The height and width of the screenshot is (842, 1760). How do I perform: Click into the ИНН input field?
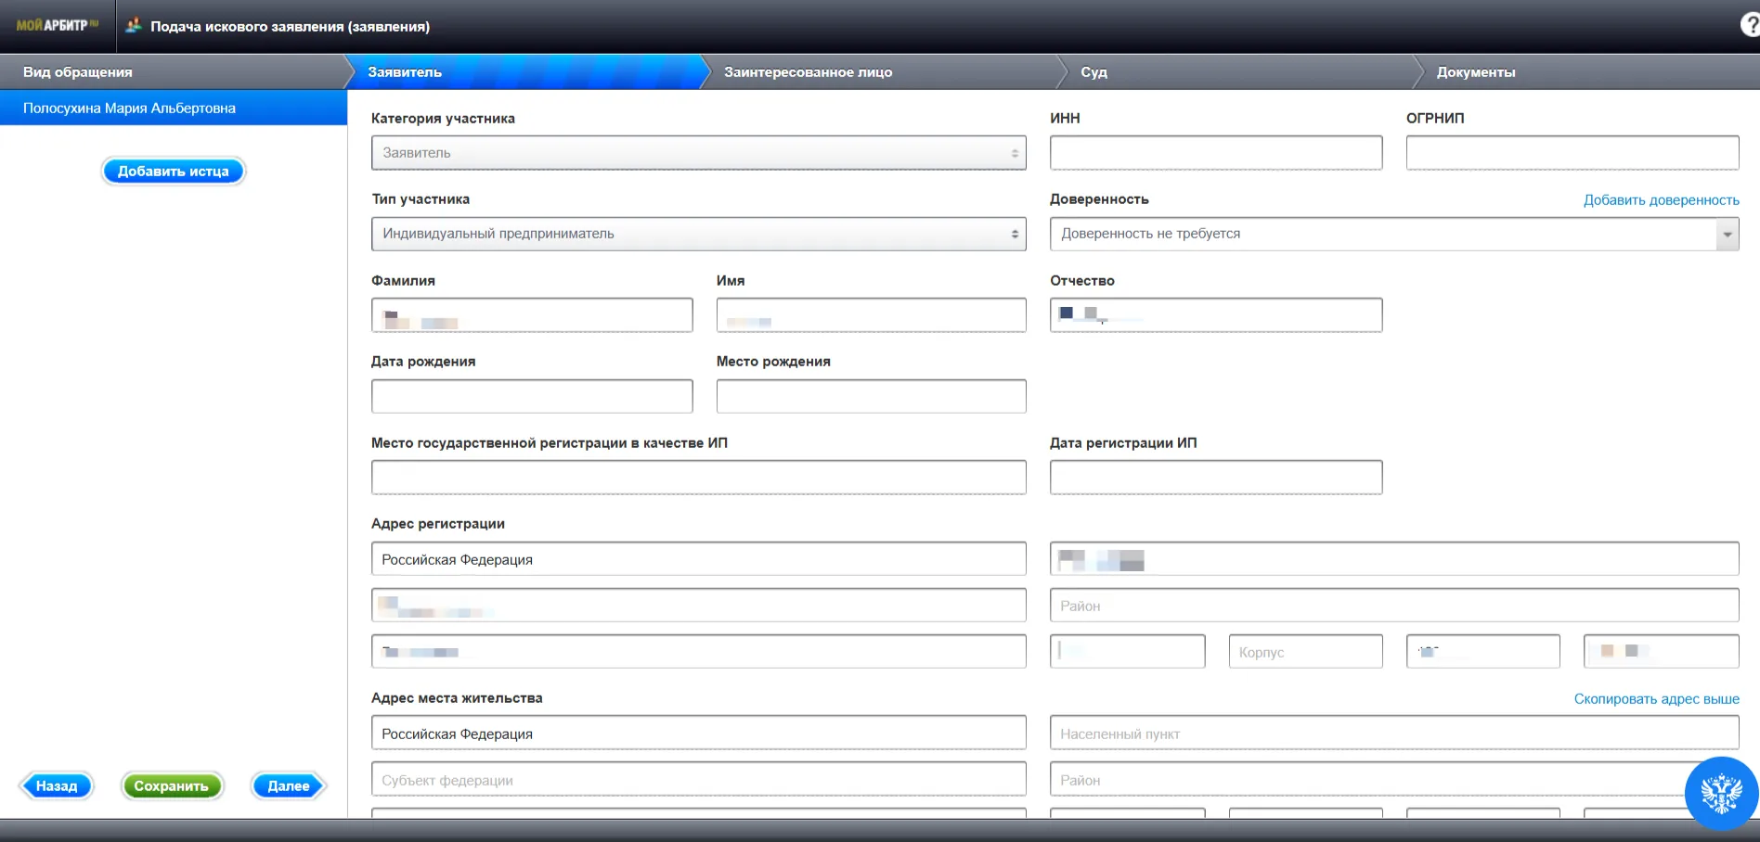tap(1215, 153)
